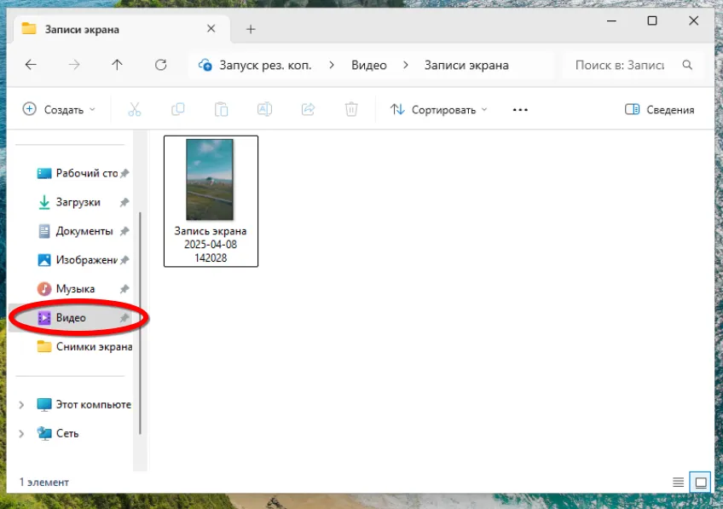
Task: Click the Copy icon in toolbar
Action: click(x=177, y=109)
